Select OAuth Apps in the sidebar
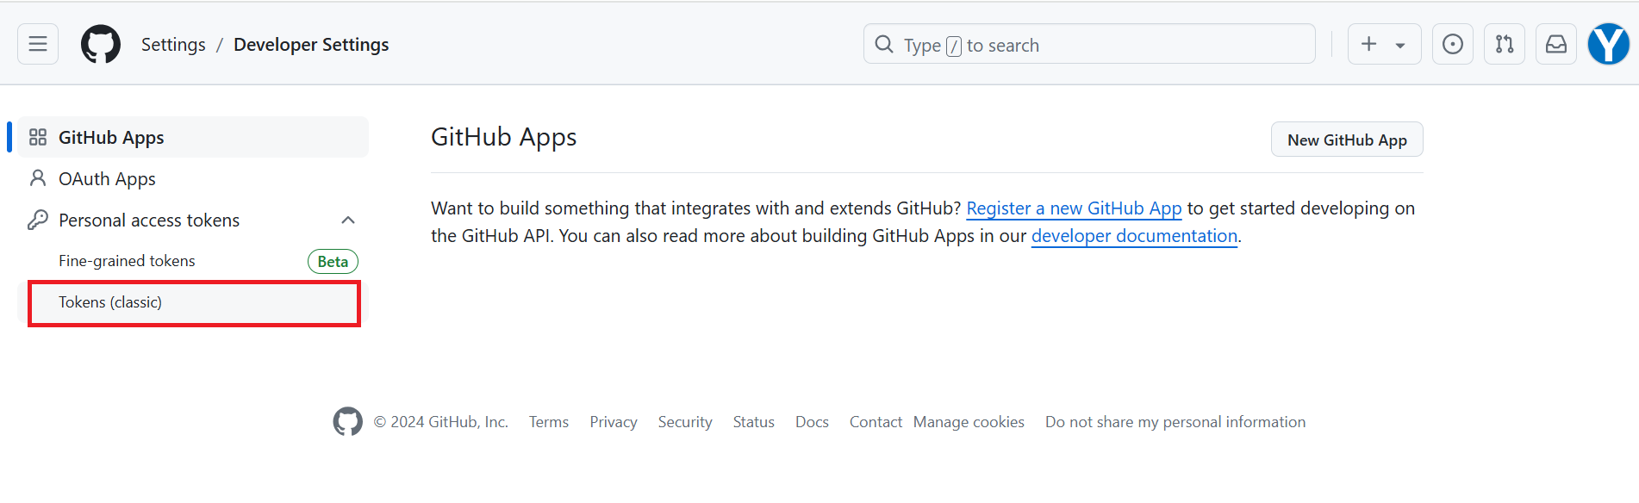Screen dimensions: 1639x503 pyautogui.click(x=107, y=179)
